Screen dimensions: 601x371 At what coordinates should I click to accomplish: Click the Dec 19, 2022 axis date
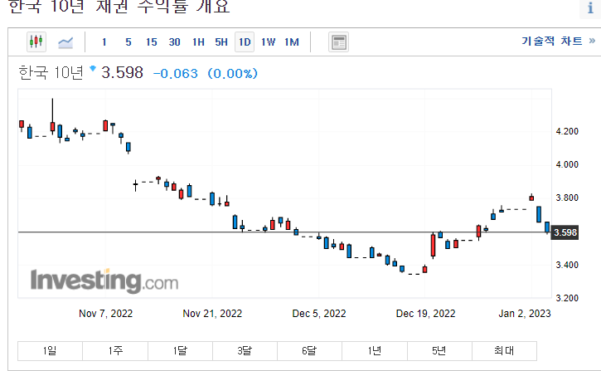pyautogui.click(x=425, y=314)
